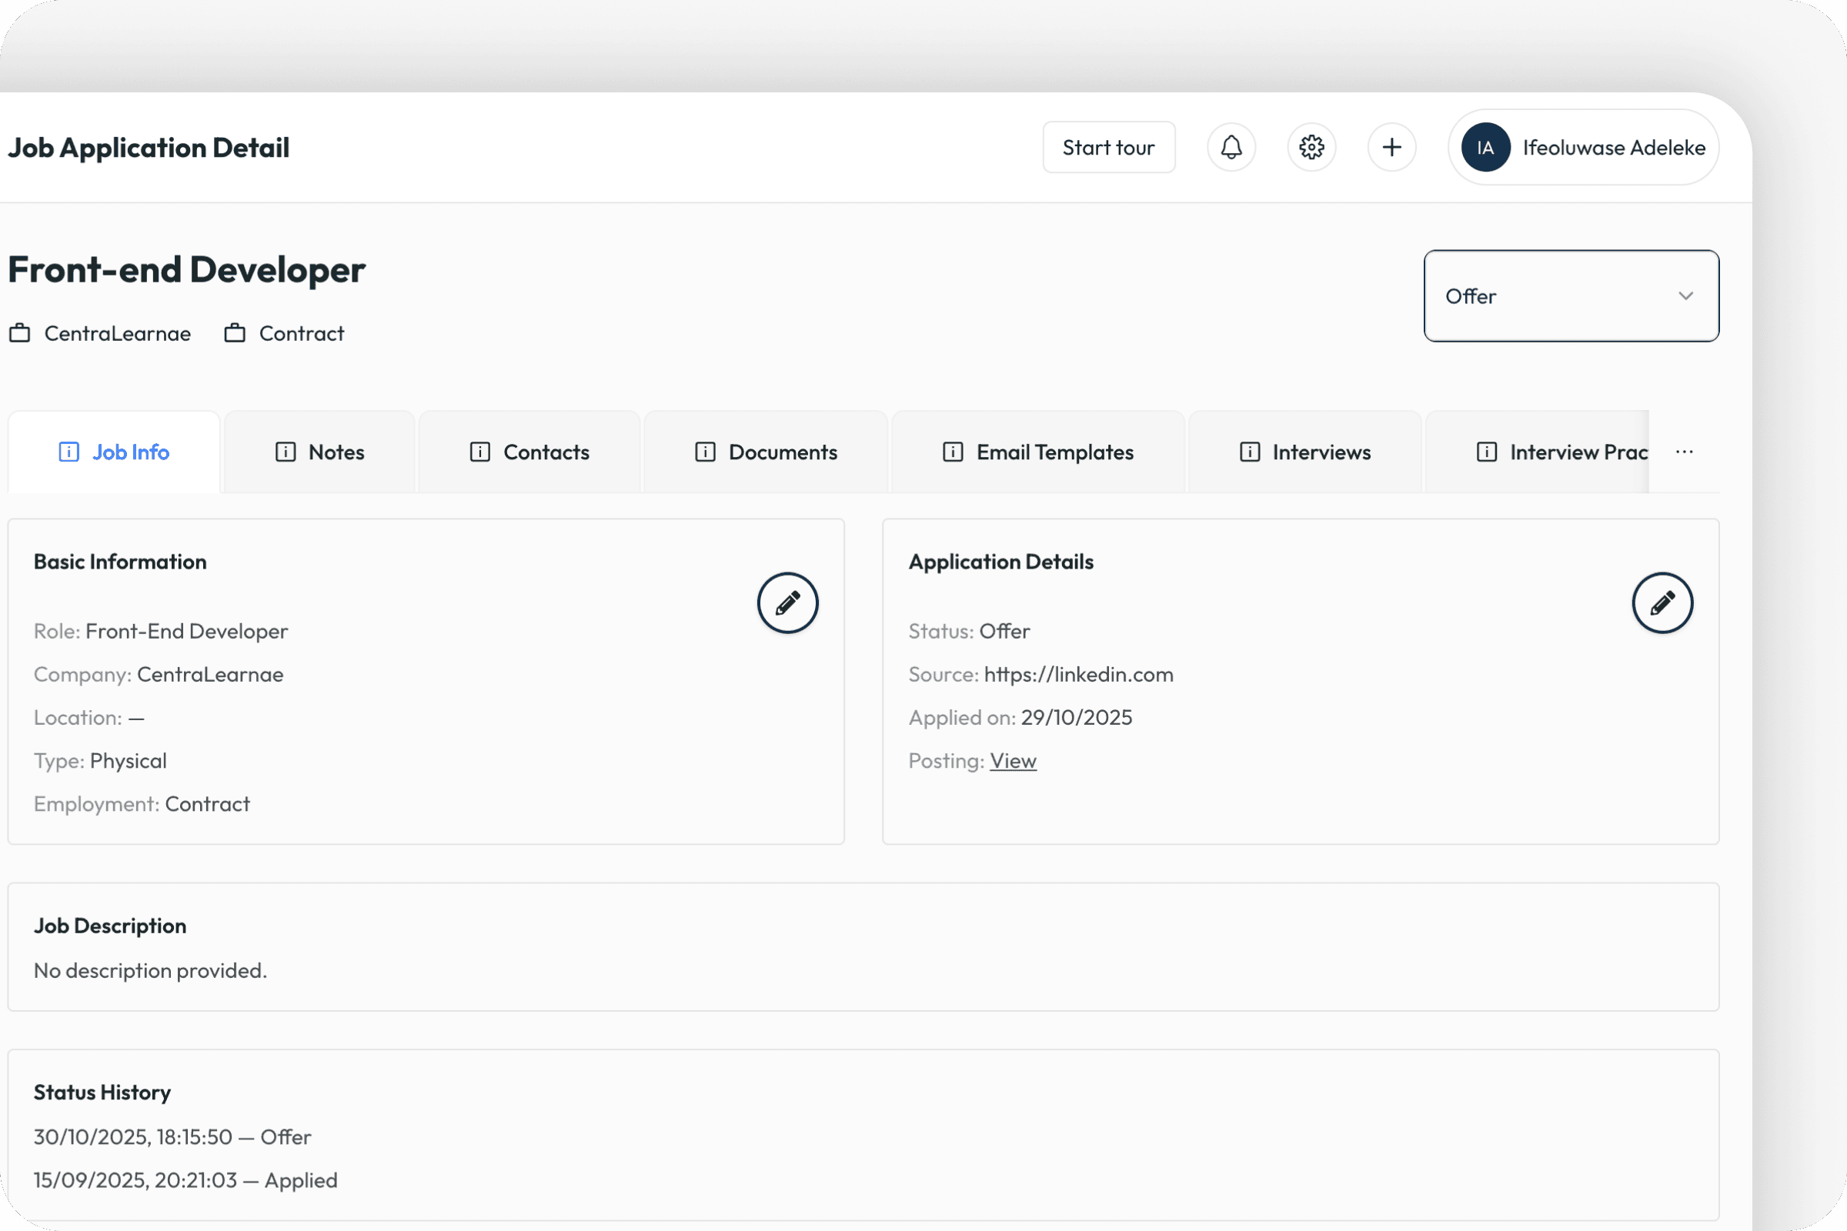1847x1231 pixels.
Task: Click the Front-end Developer heading
Action: click(x=187, y=270)
